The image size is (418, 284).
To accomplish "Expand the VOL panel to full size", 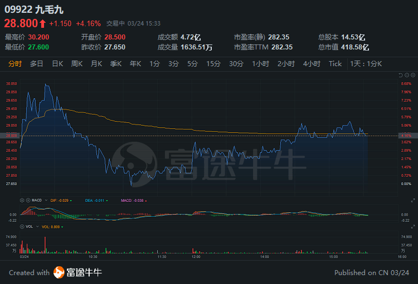I will pos(413,227).
